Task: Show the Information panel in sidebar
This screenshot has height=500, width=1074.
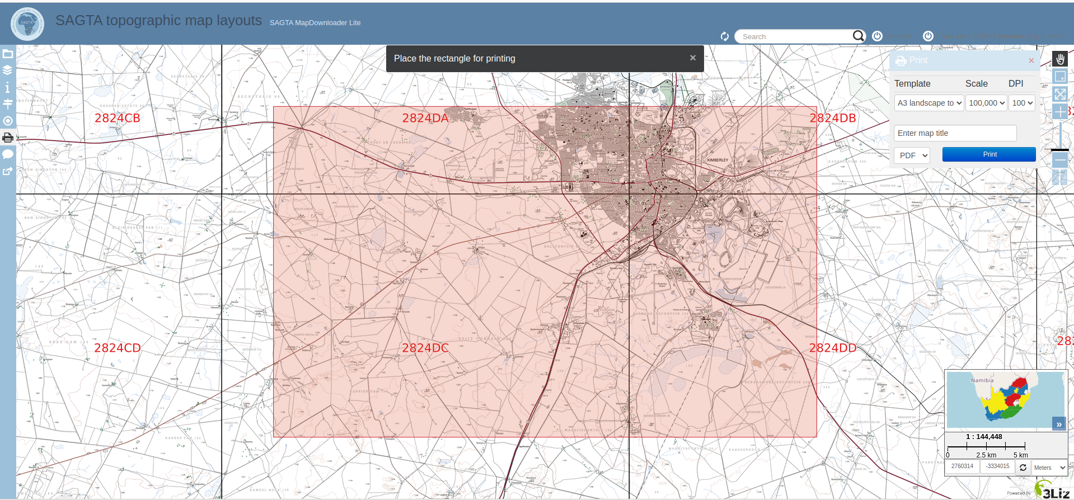Action: [x=7, y=87]
